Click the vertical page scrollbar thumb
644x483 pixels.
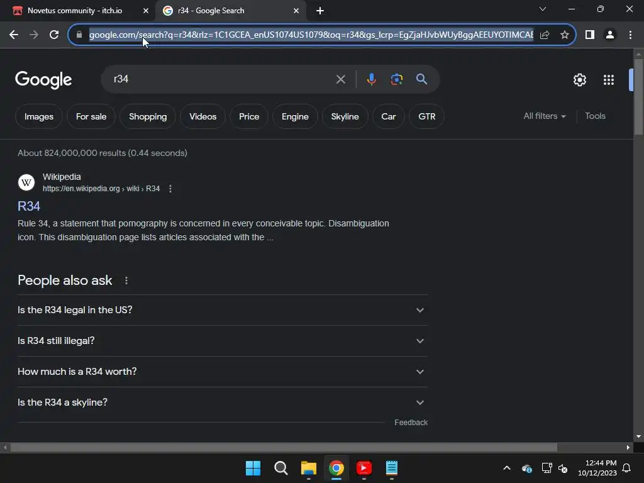click(638, 96)
